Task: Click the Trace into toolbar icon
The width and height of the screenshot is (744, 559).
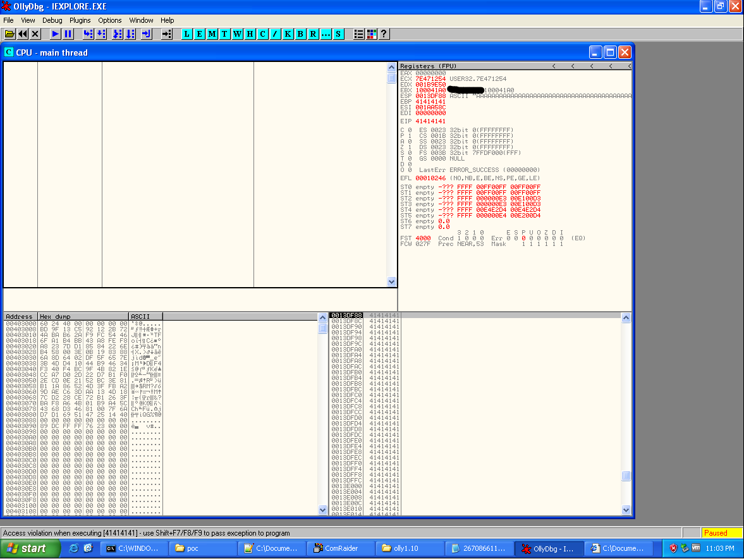Action: click(x=117, y=34)
